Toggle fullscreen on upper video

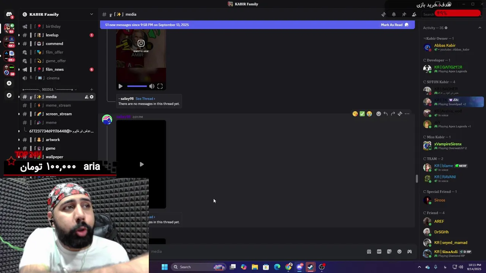(160, 86)
